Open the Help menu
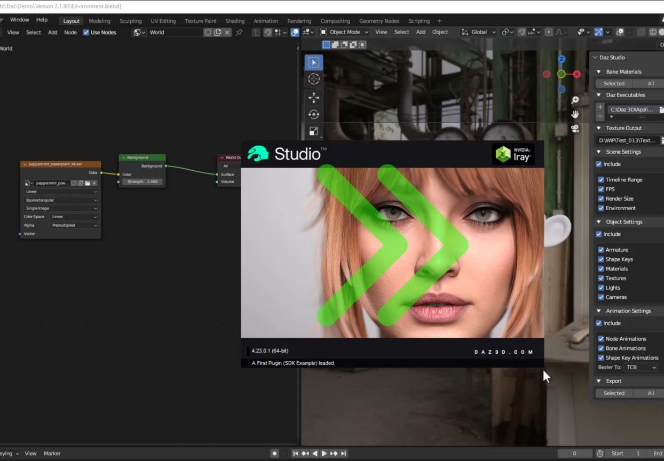 click(42, 20)
